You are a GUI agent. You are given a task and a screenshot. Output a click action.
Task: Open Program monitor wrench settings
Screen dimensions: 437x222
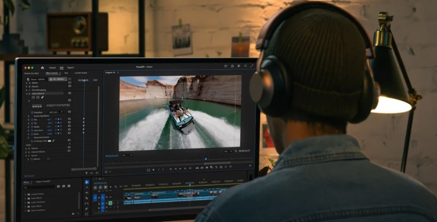pos(236,151)
